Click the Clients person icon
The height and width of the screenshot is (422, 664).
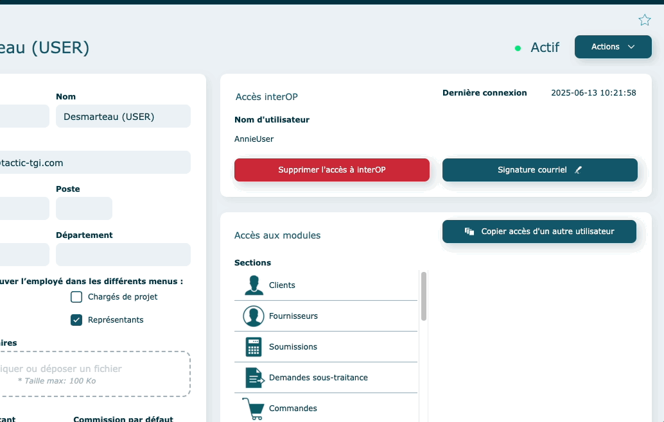254,285
